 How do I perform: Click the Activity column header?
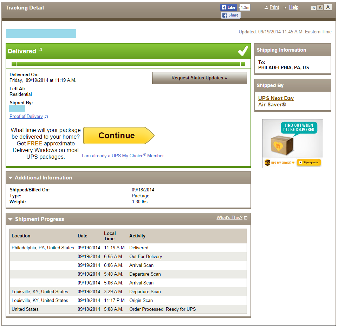point(137,236)
